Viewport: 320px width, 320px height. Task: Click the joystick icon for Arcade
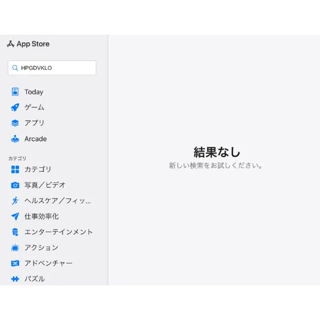click(15, 139)
